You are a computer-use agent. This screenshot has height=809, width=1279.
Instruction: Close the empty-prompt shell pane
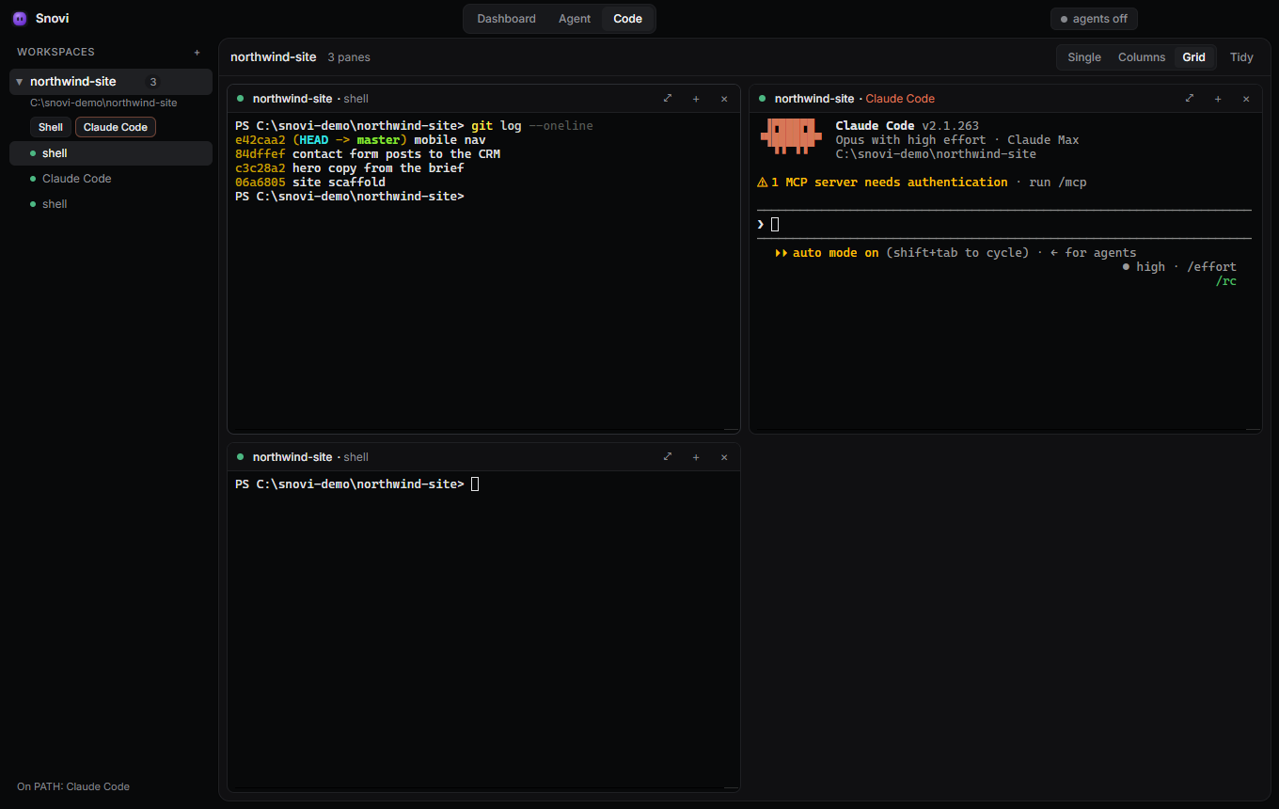click(724, 457)
